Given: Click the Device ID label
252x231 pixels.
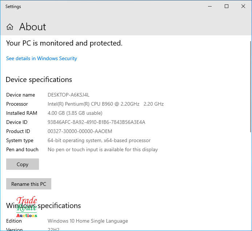Looking at the screenshot, I should pyautogui.click(x=17, y=122).
